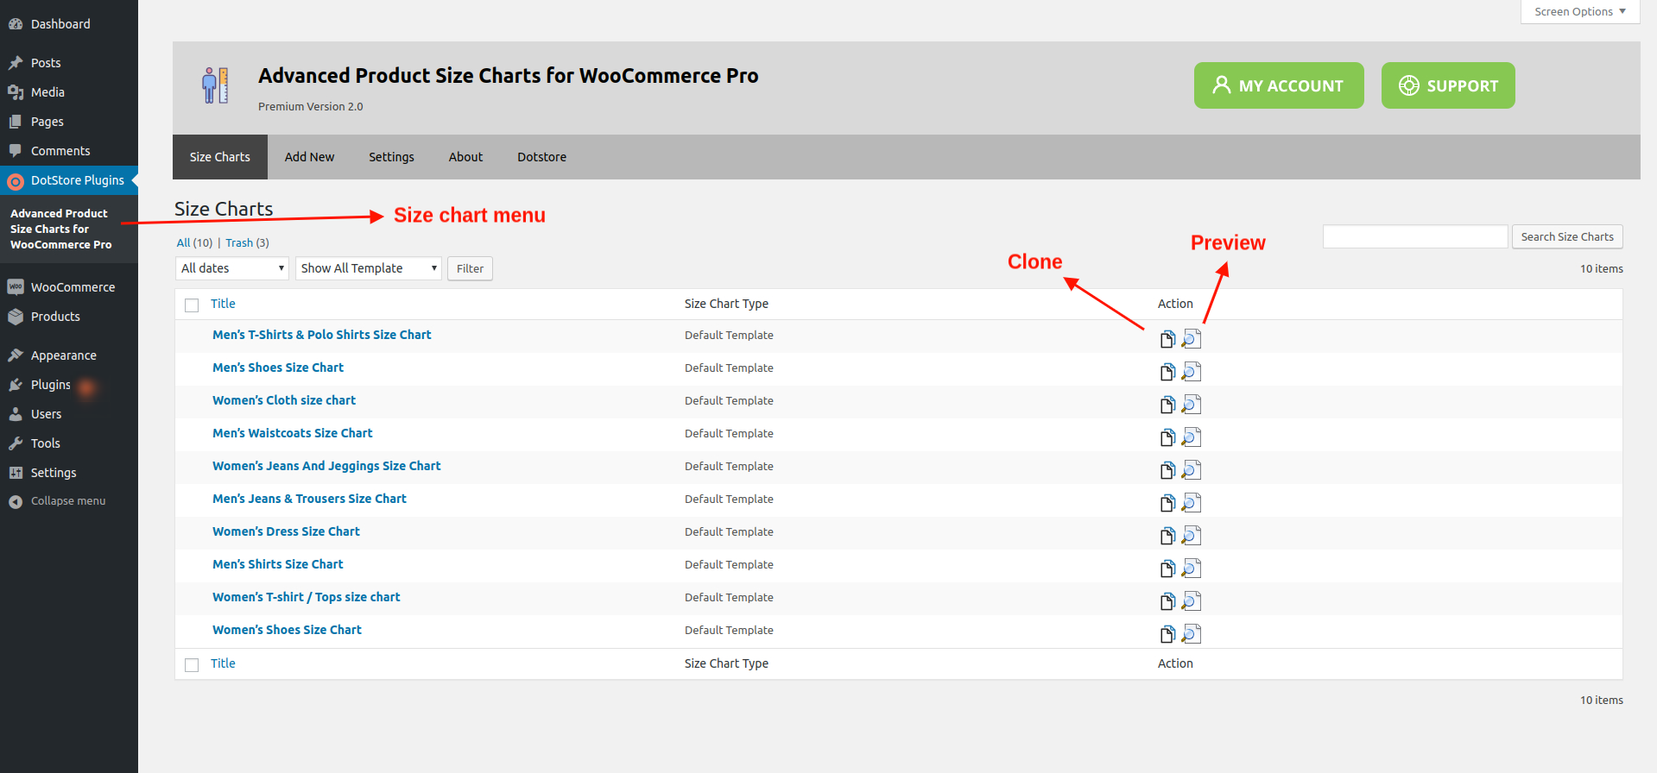Clone Men's Shirts Size Chart
This screenshot has width=1657, height=773.
point(1167,569)
